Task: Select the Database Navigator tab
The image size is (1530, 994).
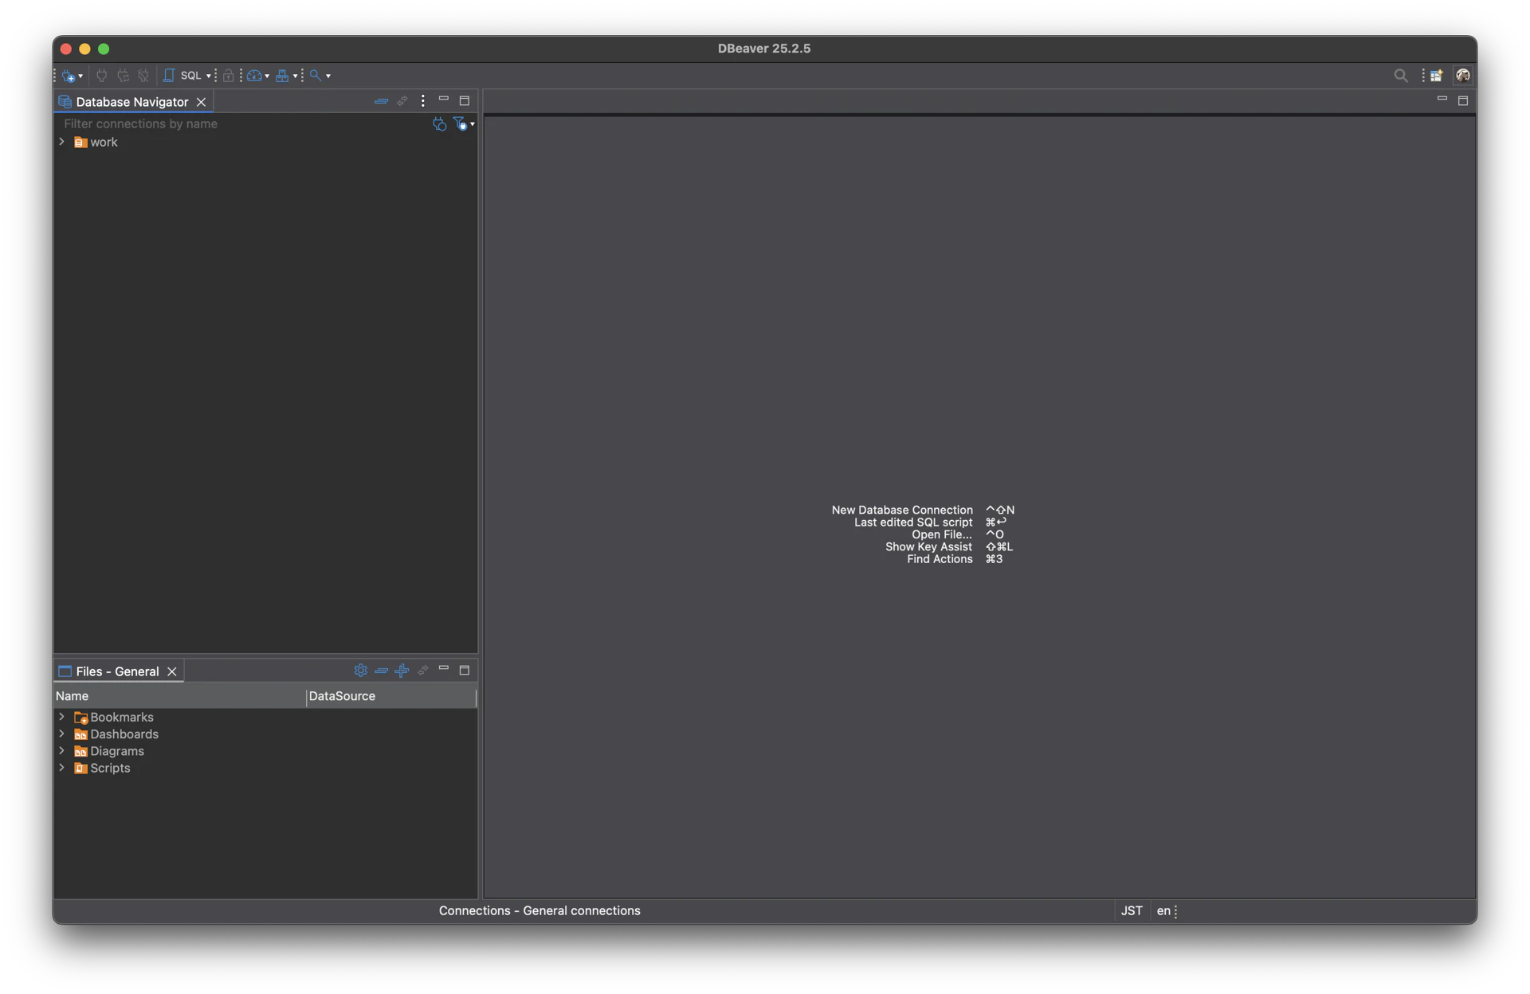Action: (x=132, y=102)
